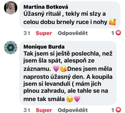Viewport: 125px width, 113px height.
Task: Open the 3 t timestamp on Martina's comment
Action: [x=27, y=33]
